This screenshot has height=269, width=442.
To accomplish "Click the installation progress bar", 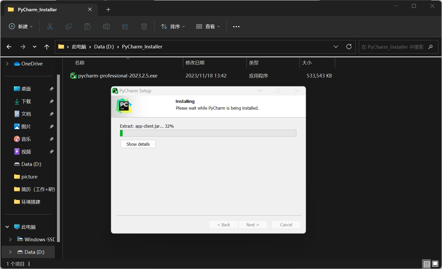I will [208, 133].
